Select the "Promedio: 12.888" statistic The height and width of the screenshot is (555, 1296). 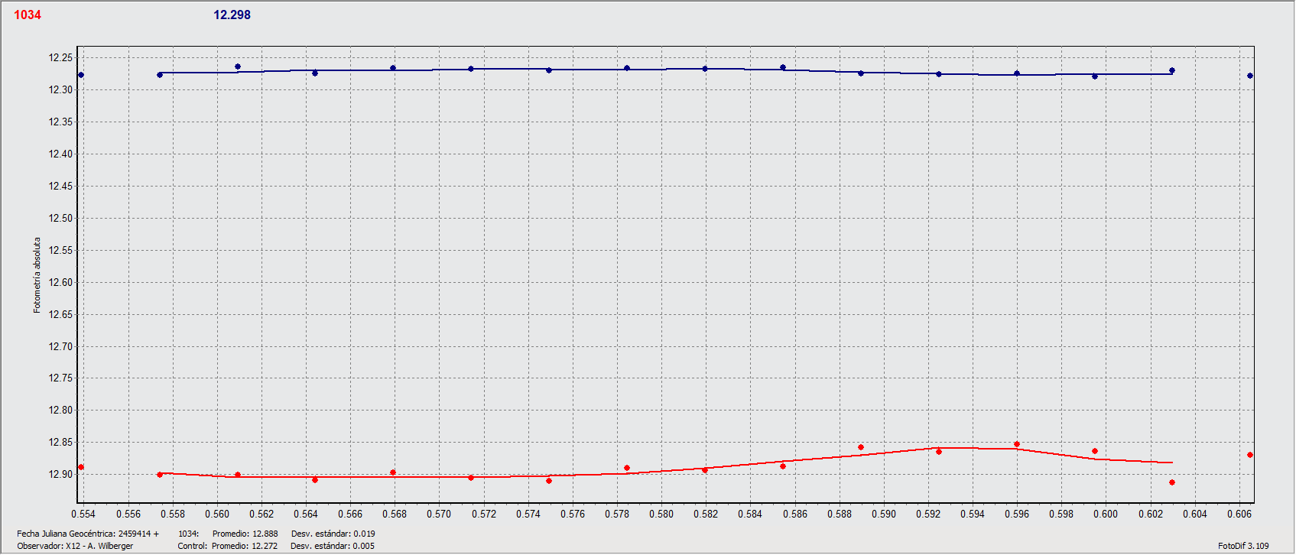(245, 534)
